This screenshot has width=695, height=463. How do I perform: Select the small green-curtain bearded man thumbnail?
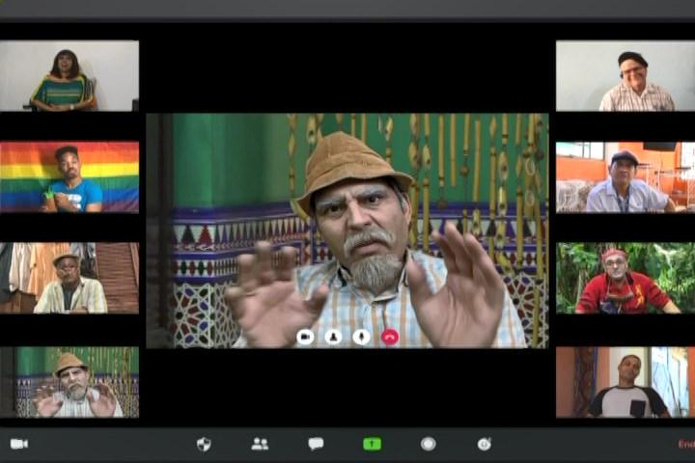(x=69, y=382)
